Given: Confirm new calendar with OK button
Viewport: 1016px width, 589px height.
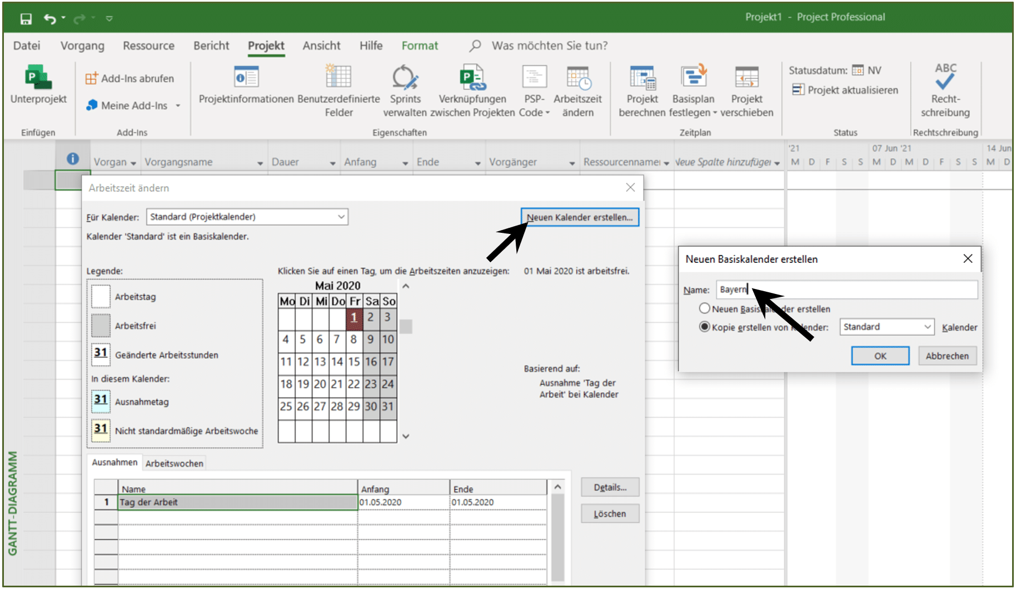Looking at the screenshot, I should coord(880,356).
